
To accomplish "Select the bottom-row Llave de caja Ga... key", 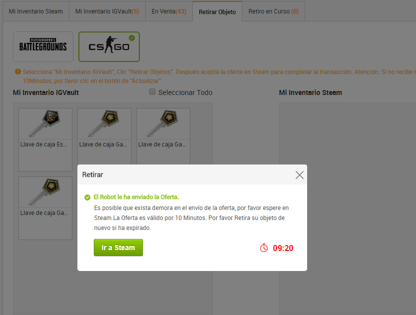I will (x=45, y=208).
